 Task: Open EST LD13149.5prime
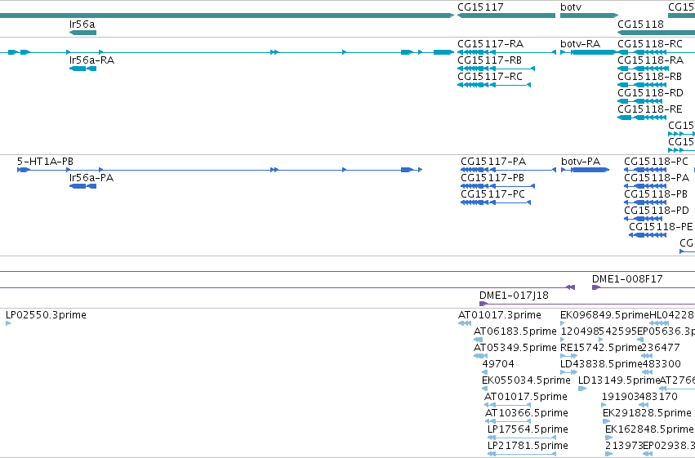pos(619,380)
